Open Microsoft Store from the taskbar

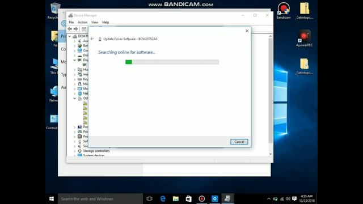pyautogui.click(x=189, y=199)
